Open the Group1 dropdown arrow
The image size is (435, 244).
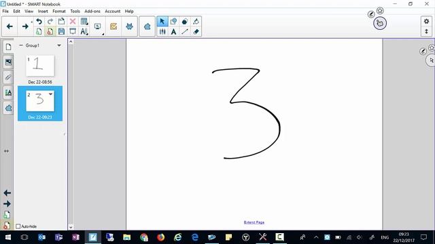(59, 45)
